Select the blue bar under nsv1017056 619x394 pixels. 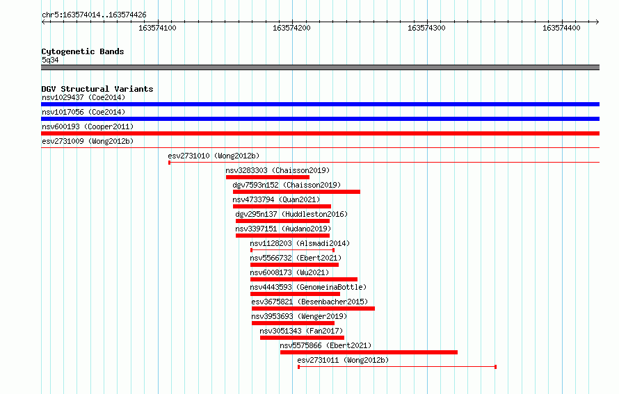(x=320, y=119)
